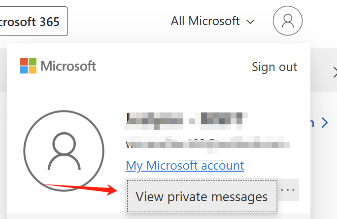
Task: Select View private messages
Action: [202, 196]
